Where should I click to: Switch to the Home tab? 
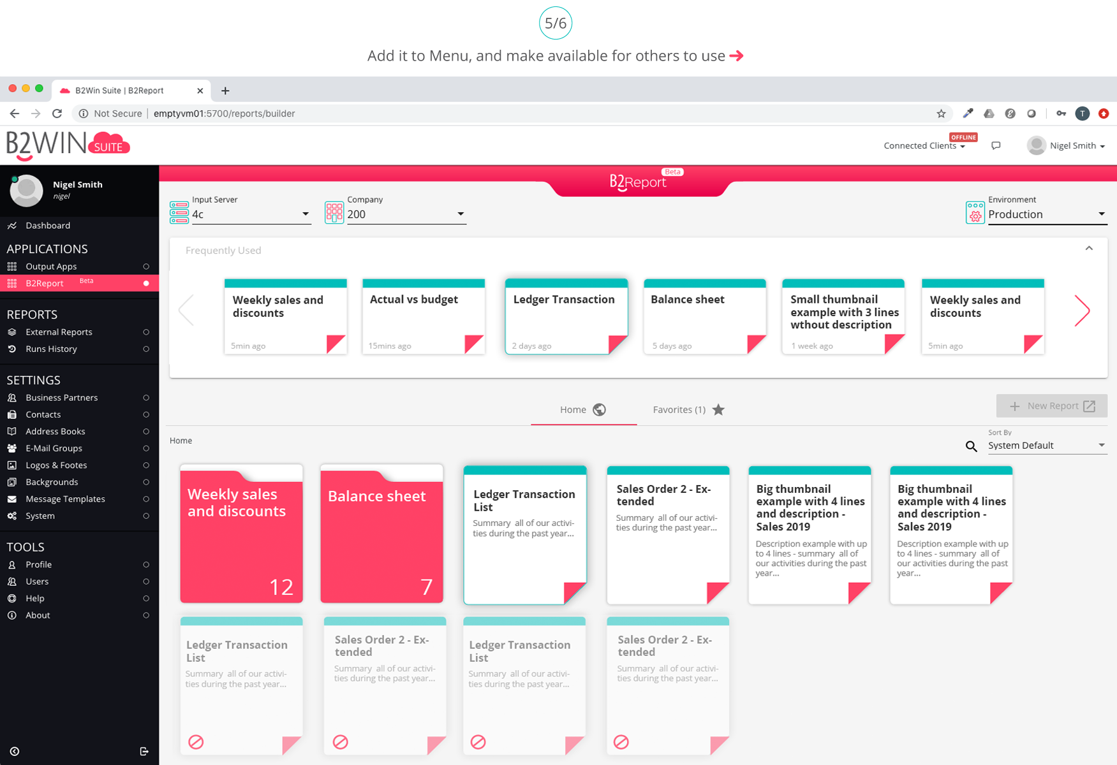coord(583,410)
